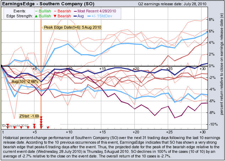The width and height of the screenshot is (225, 161).
Task: Click the Peak Edge Date callout label
Action: (68, 27)
